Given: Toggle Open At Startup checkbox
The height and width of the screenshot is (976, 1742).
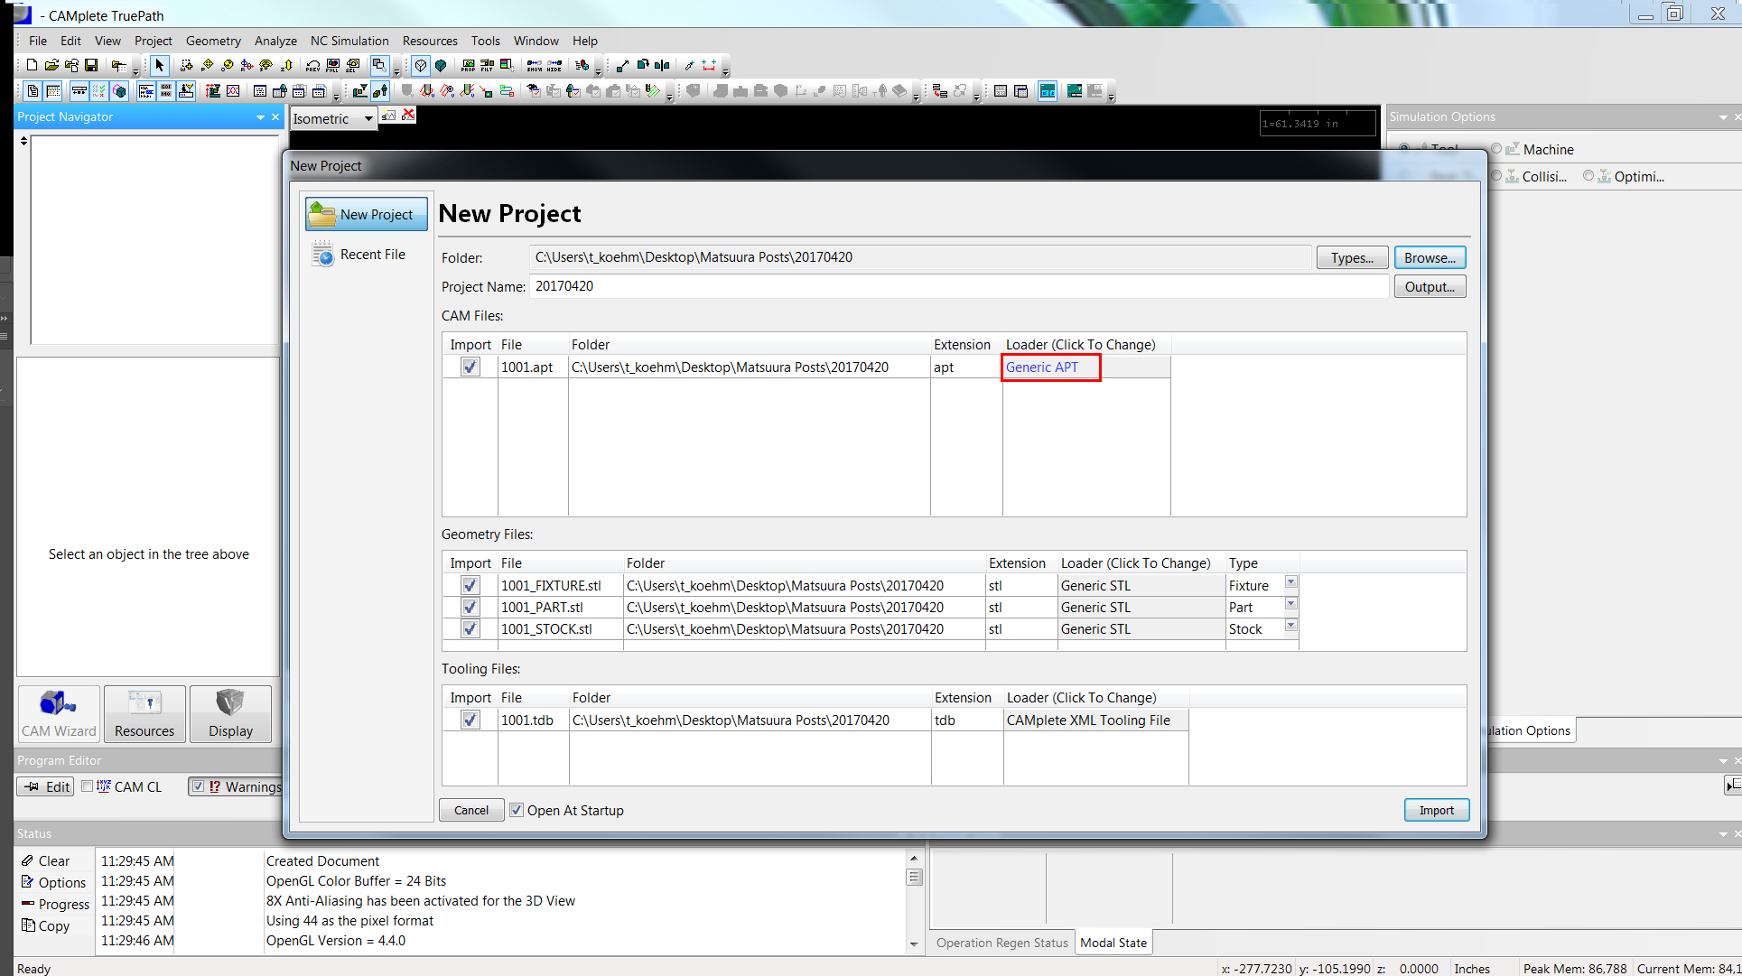Looking at the screenshot, I should point(517,810).
